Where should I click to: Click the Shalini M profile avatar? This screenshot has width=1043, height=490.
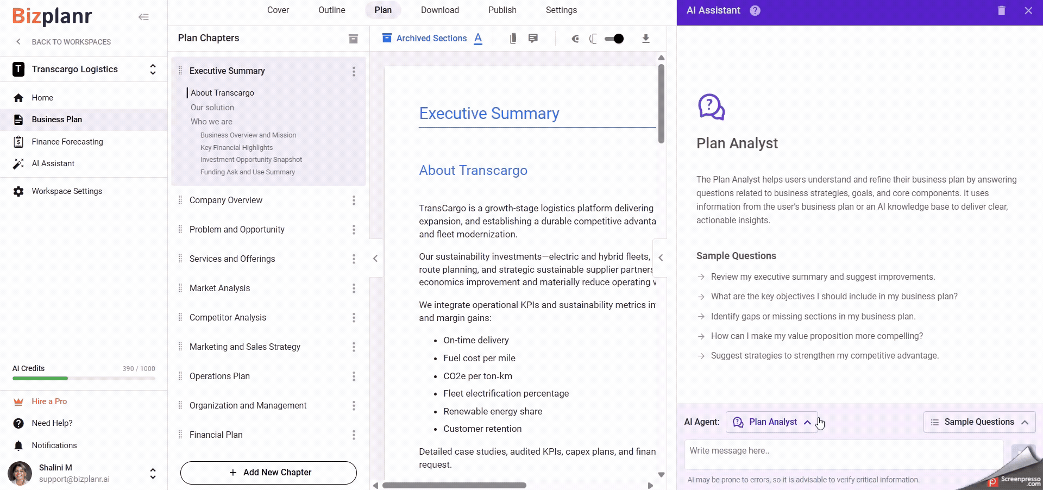pyautogui.click(x=20, y=473)
